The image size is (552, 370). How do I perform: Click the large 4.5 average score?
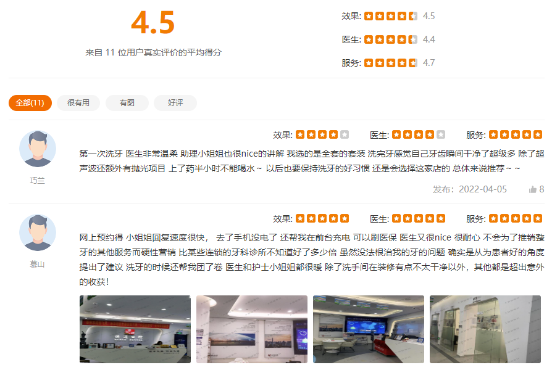coord(153,23)
